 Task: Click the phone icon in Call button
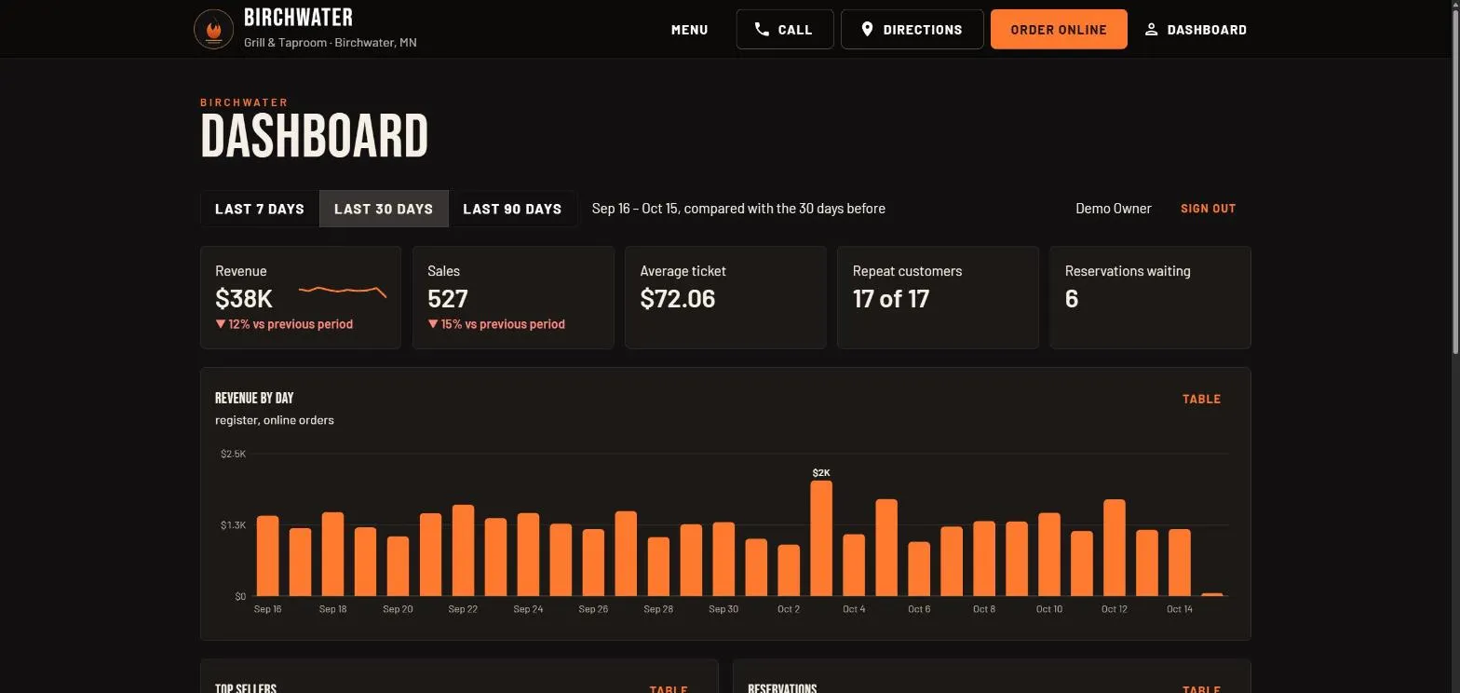tap(762, 30)
